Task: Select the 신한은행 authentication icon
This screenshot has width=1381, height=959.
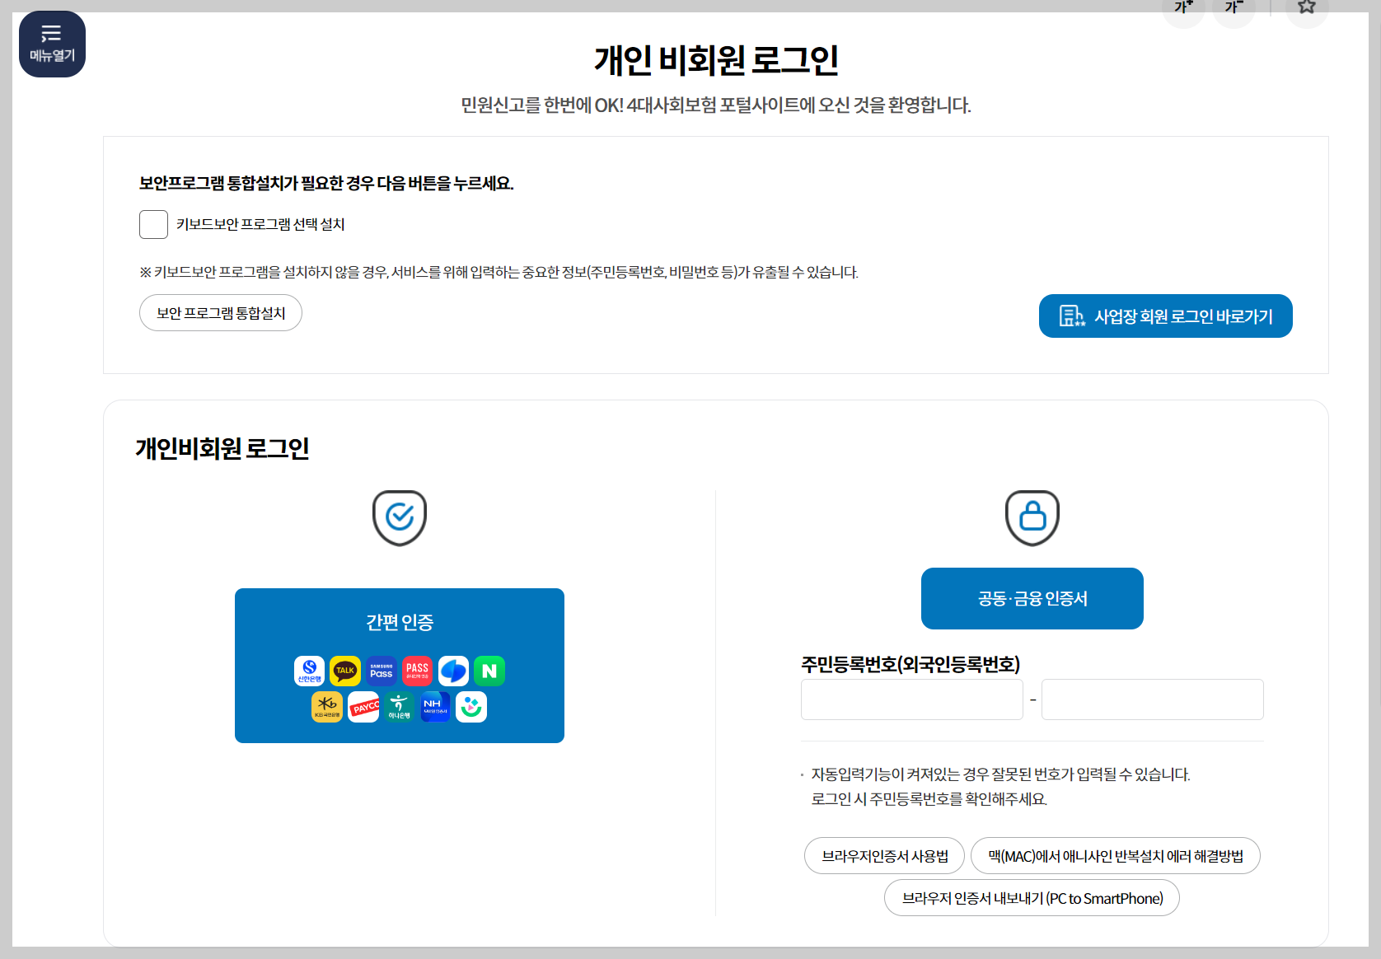Action: click(x=309, y=671)
